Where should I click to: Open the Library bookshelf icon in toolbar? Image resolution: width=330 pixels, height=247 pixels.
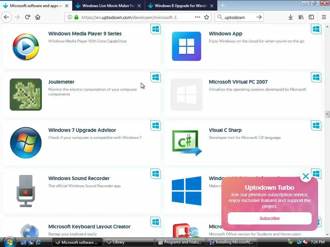pyautogui.click(x=301, y=17)
